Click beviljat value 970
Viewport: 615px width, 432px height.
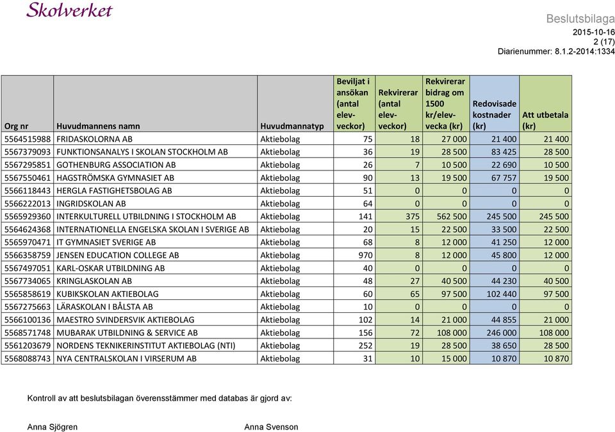365,255
